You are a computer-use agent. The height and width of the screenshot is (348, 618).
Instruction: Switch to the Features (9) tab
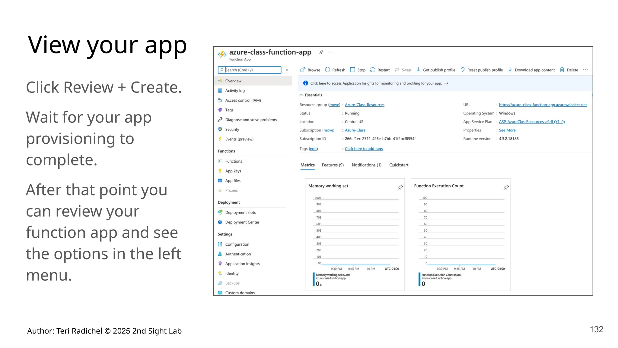tap(333, 165)
